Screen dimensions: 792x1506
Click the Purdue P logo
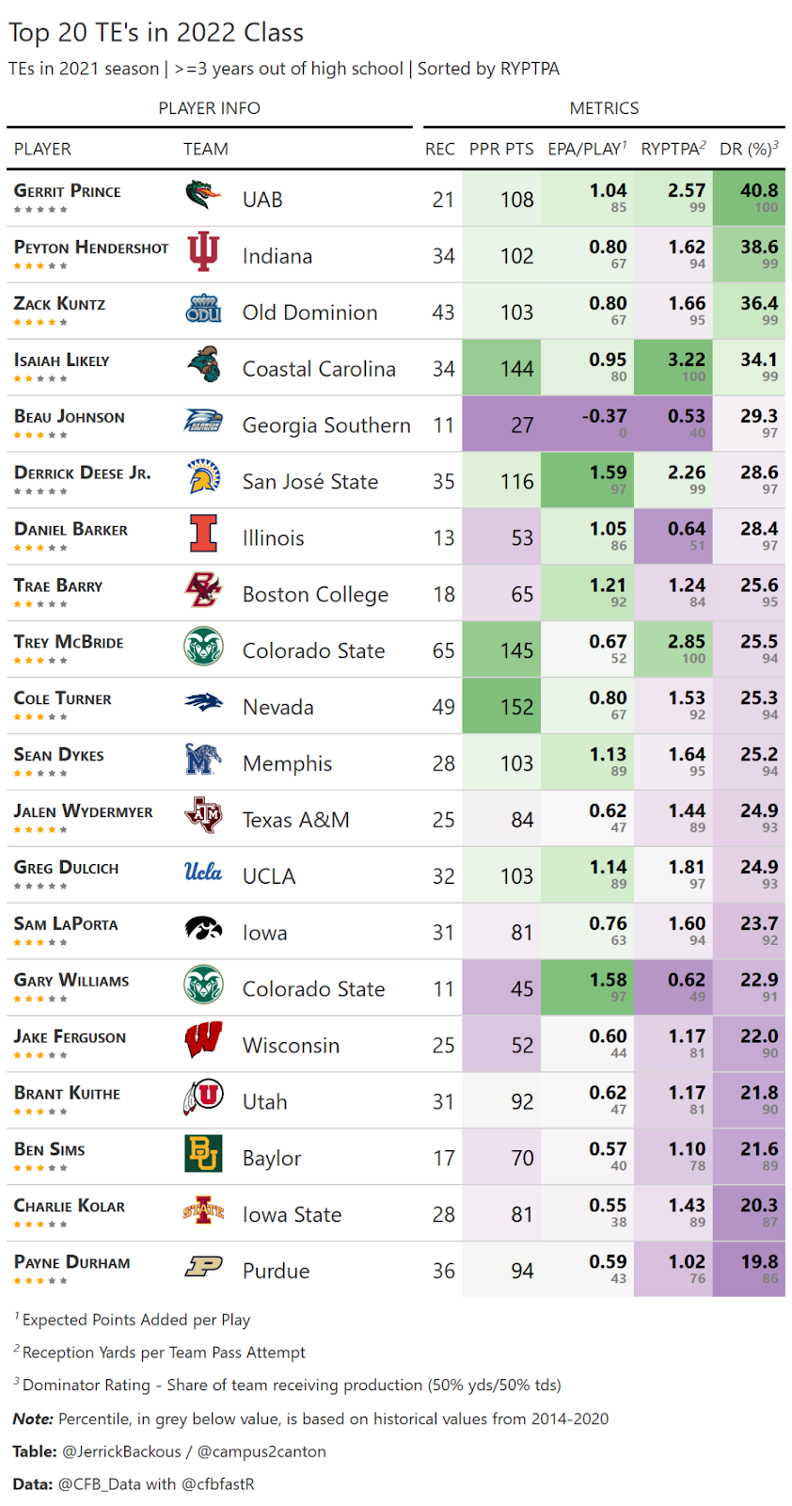203,1267
